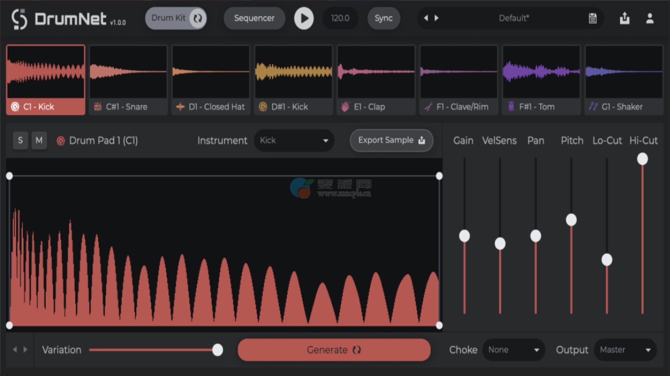
Task: Click the save preset icon
Action: (593, 18)
